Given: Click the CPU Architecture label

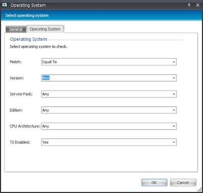Looking at the screenshot, I should (25, 126).
